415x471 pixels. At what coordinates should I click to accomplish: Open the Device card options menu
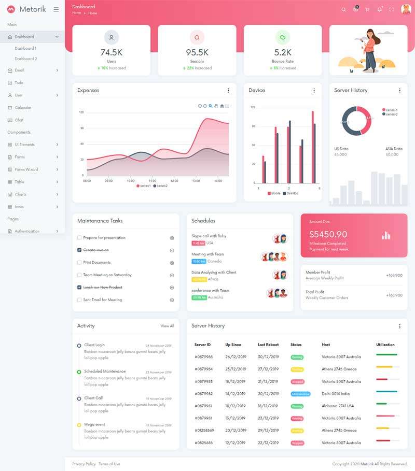point(314,90)
